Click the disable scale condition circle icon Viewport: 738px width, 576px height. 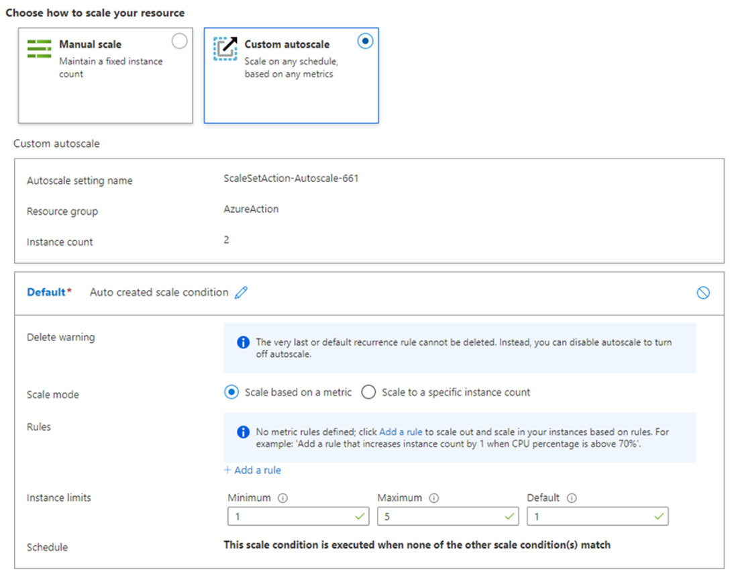[703, 293]
